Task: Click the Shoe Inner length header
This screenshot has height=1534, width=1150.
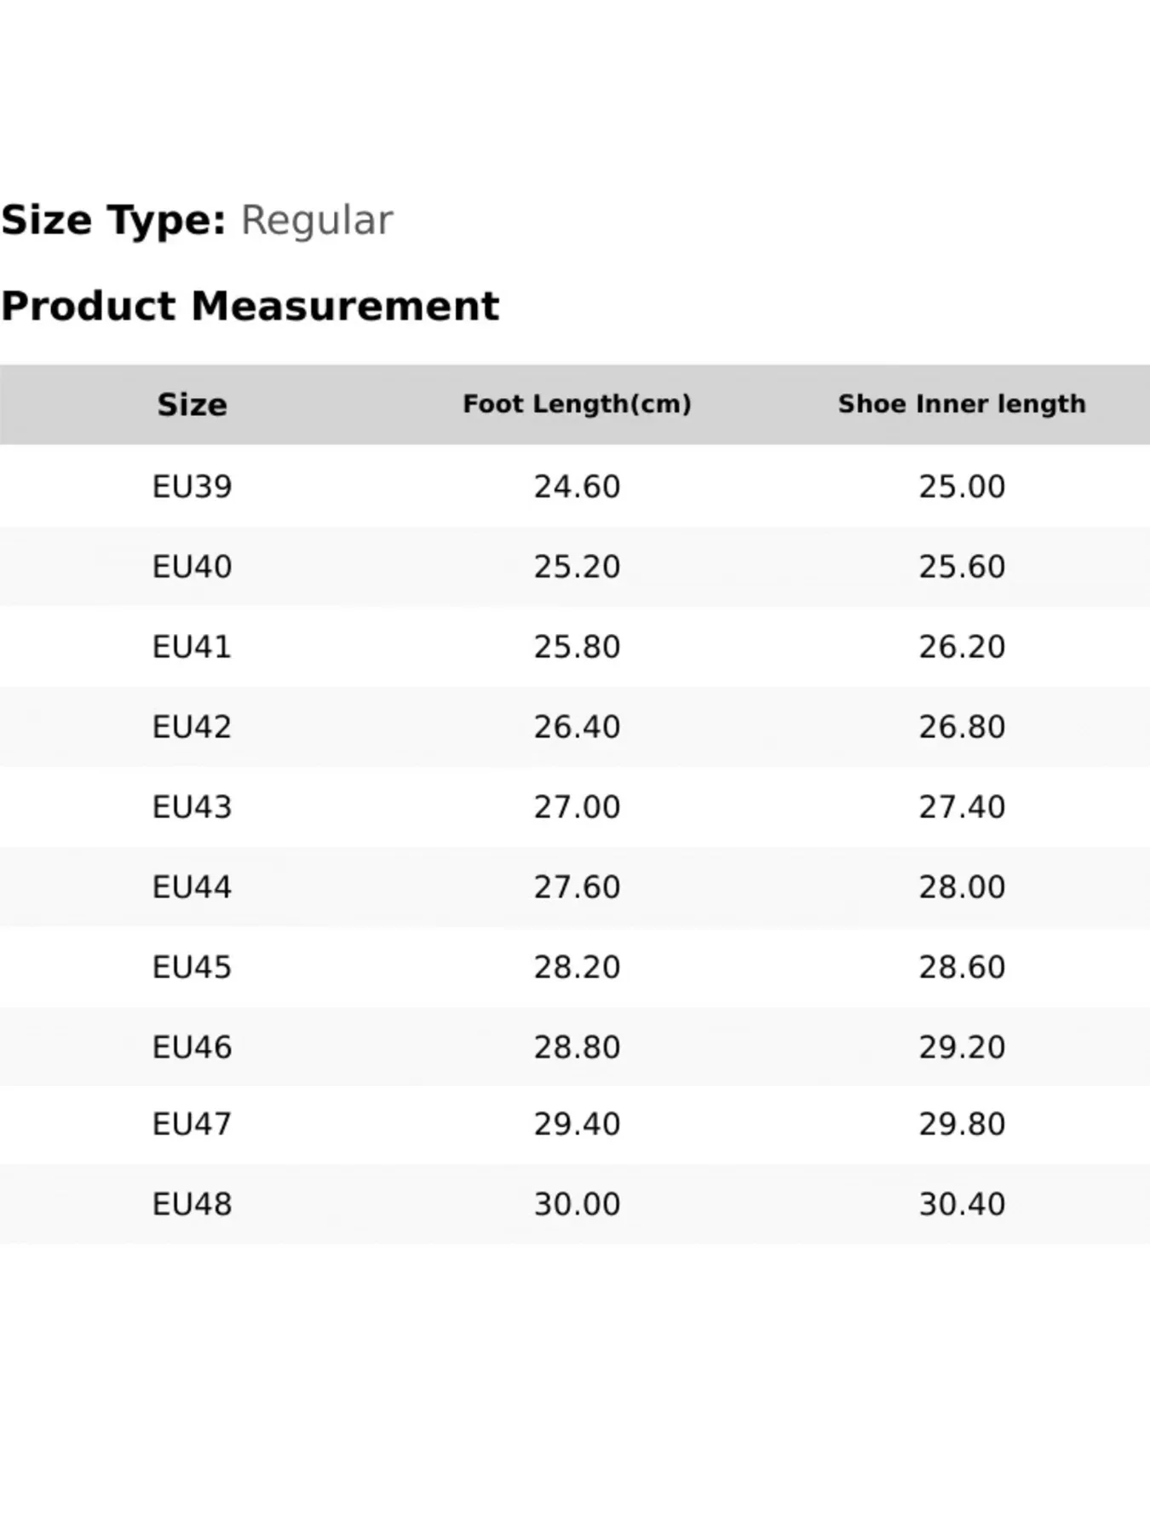Action: (962, 404)
